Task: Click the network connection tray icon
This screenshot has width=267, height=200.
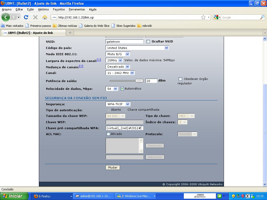Action: pos(248,196)
